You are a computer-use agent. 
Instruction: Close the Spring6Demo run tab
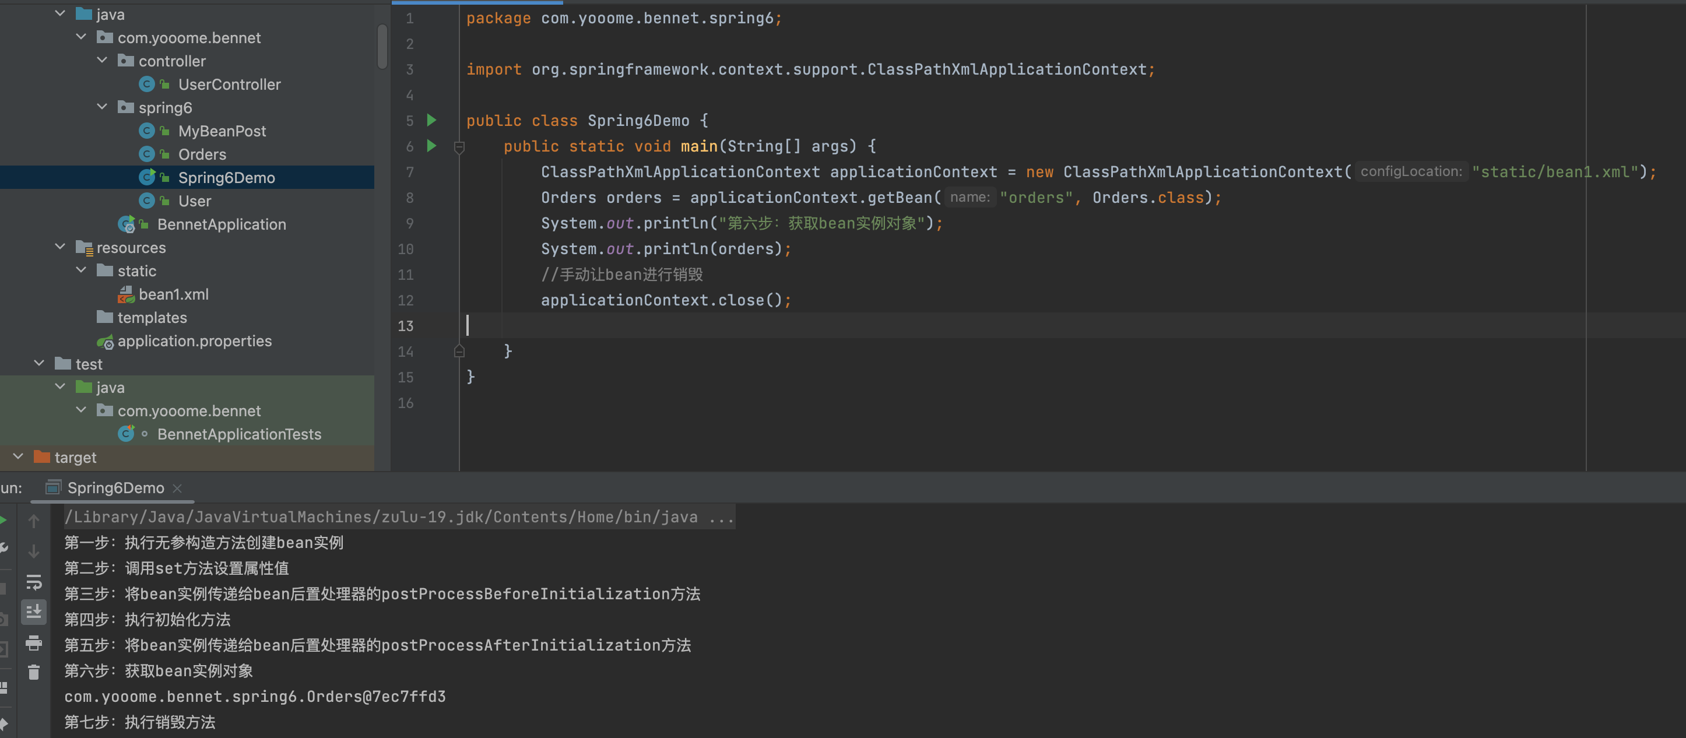click(x=177, y=488)
